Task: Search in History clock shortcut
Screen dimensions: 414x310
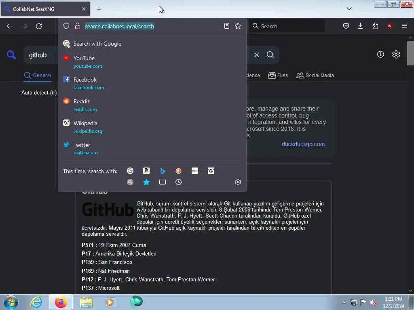Action: 178,182
